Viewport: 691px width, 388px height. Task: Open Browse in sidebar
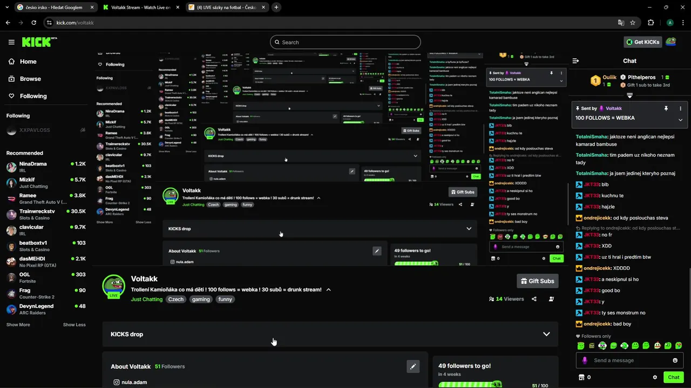[x=25, y=79]
